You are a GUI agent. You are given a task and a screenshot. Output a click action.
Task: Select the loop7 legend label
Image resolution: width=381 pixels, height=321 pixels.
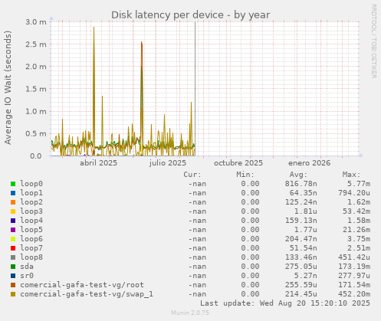click(x=31, y=248)
